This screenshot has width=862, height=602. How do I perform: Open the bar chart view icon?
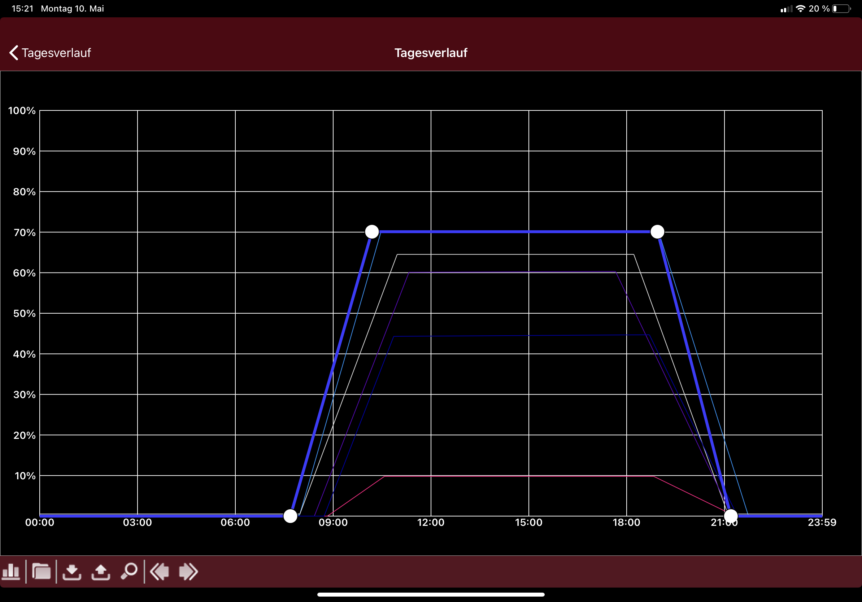11,572
